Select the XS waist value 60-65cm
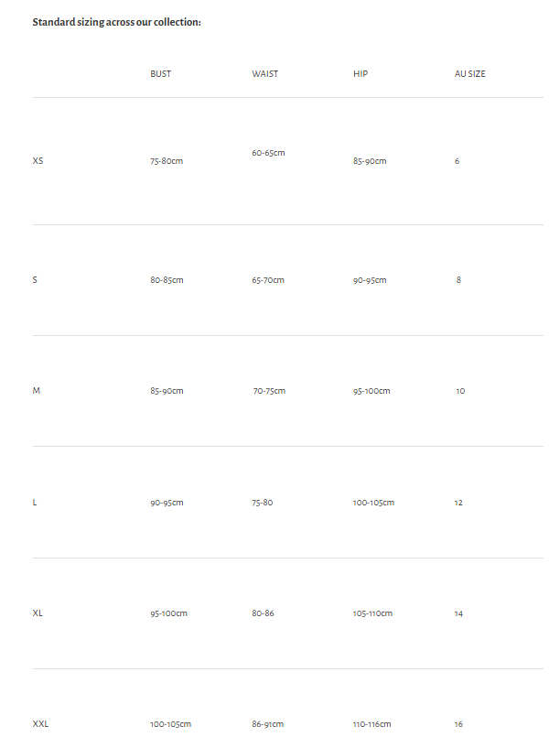This screenshot has width=549, height=748. click(x=268, y=153)
